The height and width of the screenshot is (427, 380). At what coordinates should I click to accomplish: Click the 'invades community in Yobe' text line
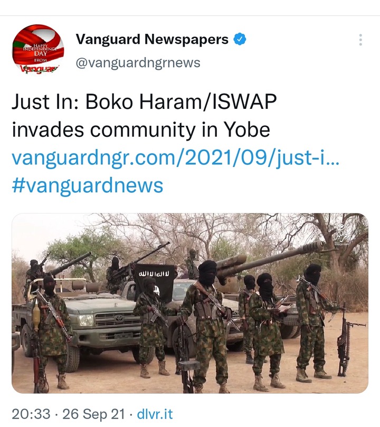point(141,129)
